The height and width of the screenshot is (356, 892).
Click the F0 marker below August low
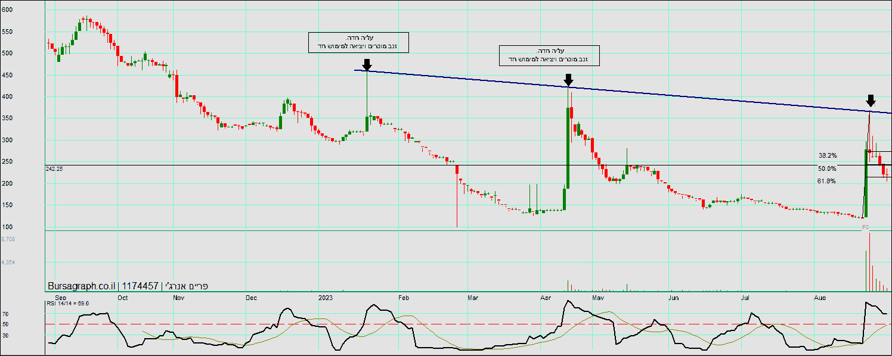click(865, 227)
